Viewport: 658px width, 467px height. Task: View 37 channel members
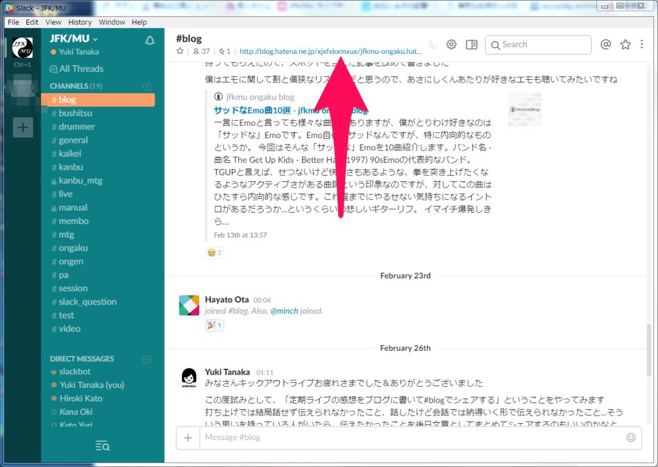[x=201, y=51]
